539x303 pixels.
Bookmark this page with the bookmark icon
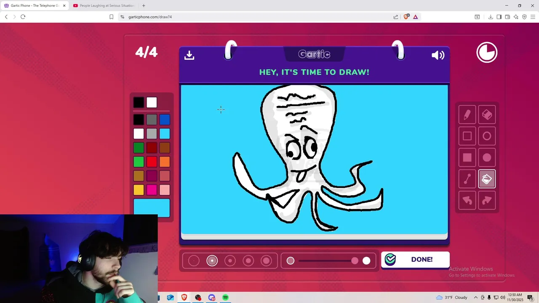click(x=111, y=17)
